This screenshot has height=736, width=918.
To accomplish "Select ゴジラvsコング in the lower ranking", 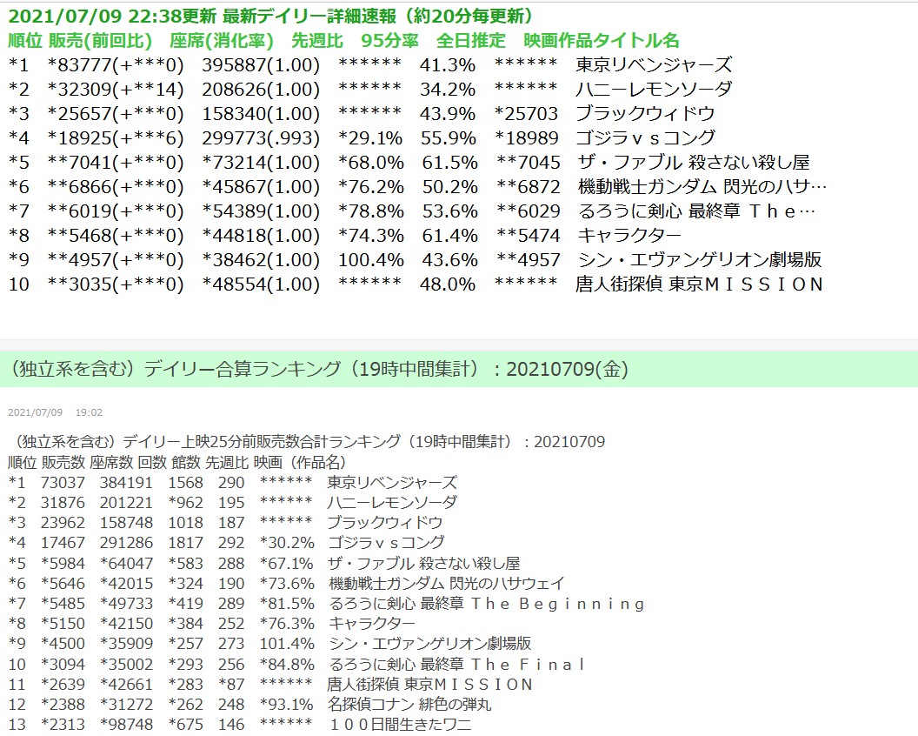I will (386, 543).
